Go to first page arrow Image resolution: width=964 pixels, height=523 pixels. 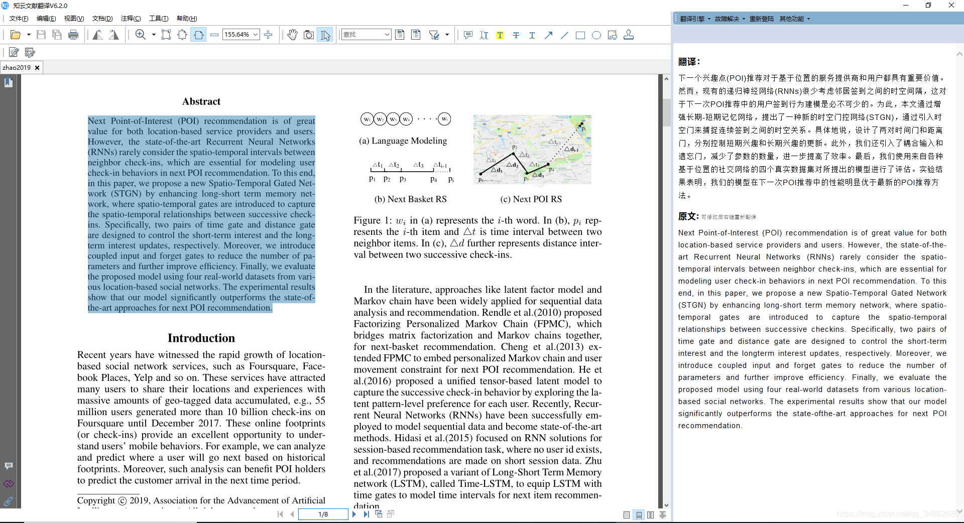tap(280, 514)
